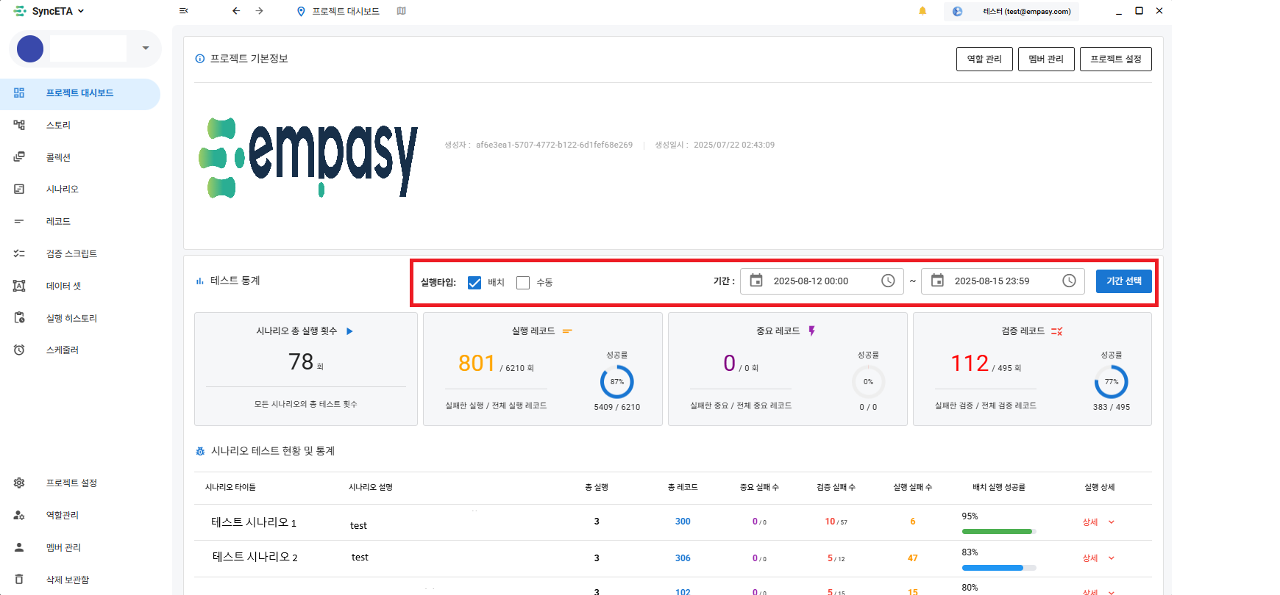Image resolution: width=1280 pixels, height=595 pixels.
Task: Open calendar icon for start date
Action: (x=756, y=281)
